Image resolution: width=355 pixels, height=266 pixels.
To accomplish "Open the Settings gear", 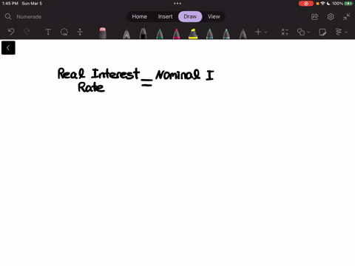I will tap(331, 17).
